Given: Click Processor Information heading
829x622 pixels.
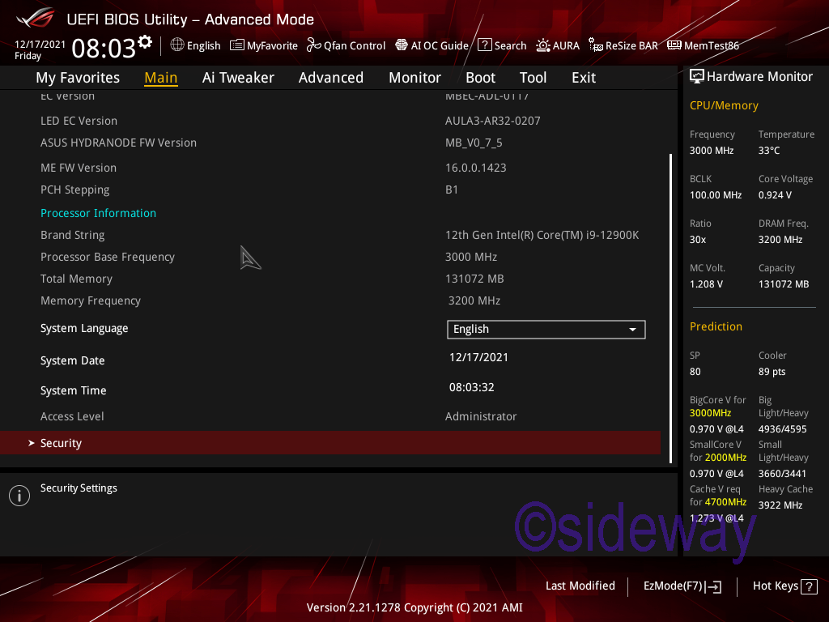Looking at the screenshot, I should [x=98, y=213].
